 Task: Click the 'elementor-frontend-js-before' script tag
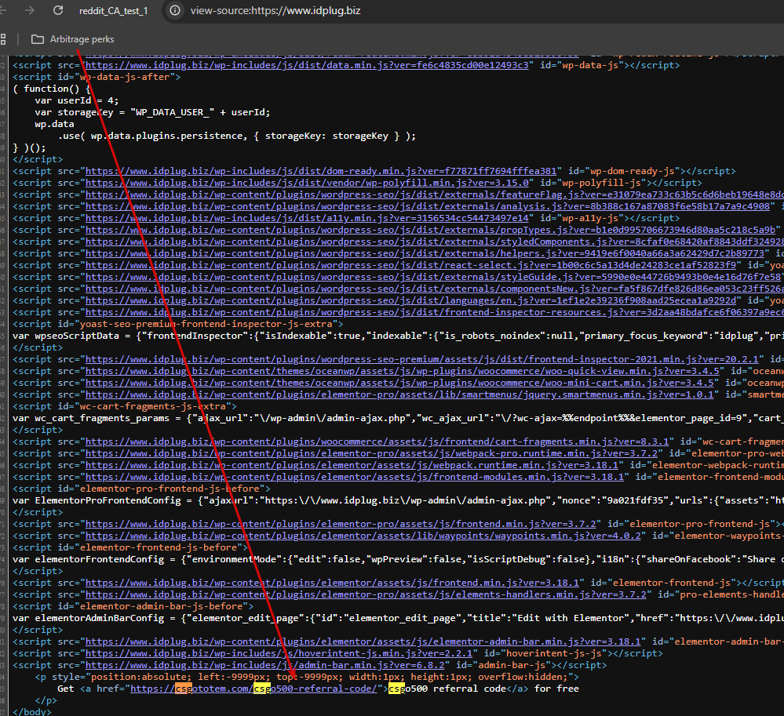130,547
